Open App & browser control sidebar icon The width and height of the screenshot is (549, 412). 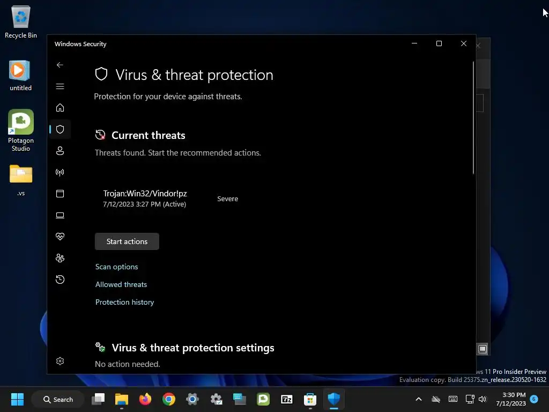coord(60,193)
